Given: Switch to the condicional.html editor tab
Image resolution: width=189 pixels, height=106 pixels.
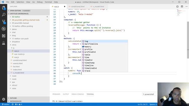Looking at the screenshot, I should tap(78, 6).
